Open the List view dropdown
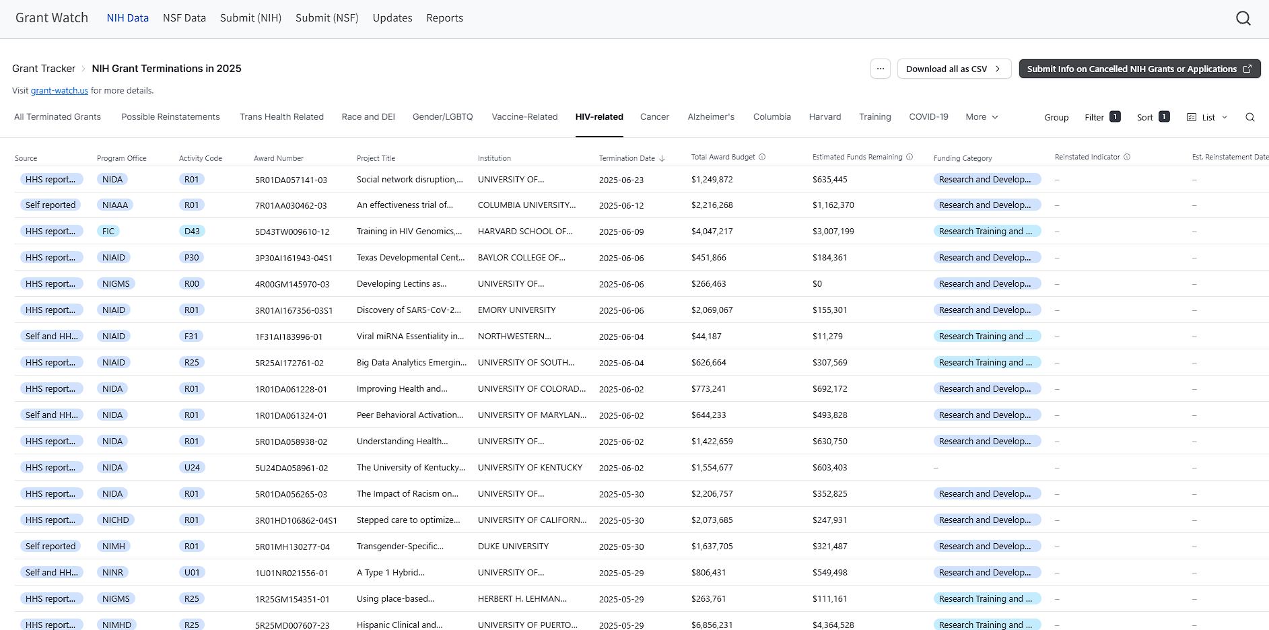The height and width of the screenshot is (630, 1269). tap(1207, 117)
